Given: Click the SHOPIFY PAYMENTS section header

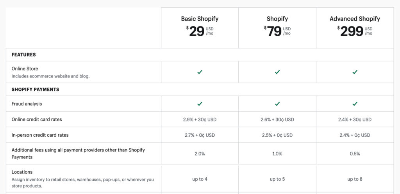Looking at the screenshot, I should 36,90.
